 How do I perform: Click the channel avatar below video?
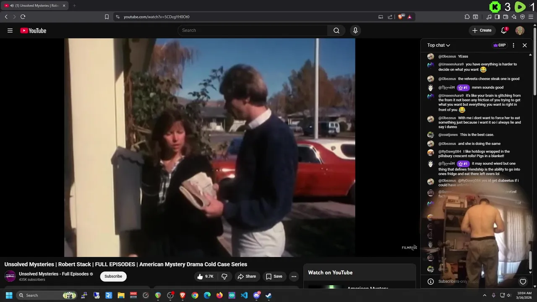pos(10,276)
